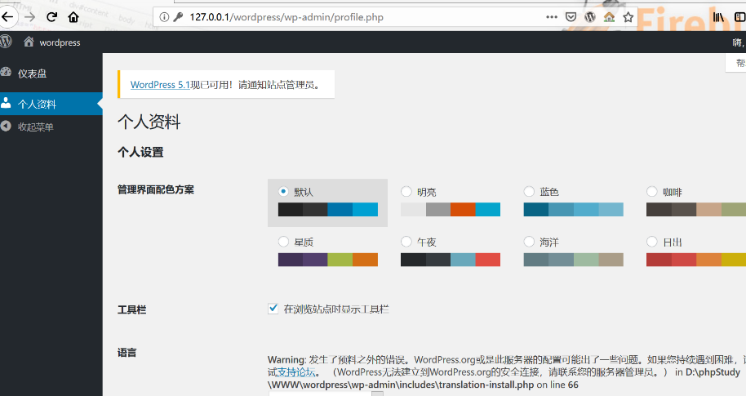Click the browser forward arrow
Screen dimensions: 746x396
click(x=29, y=17)
